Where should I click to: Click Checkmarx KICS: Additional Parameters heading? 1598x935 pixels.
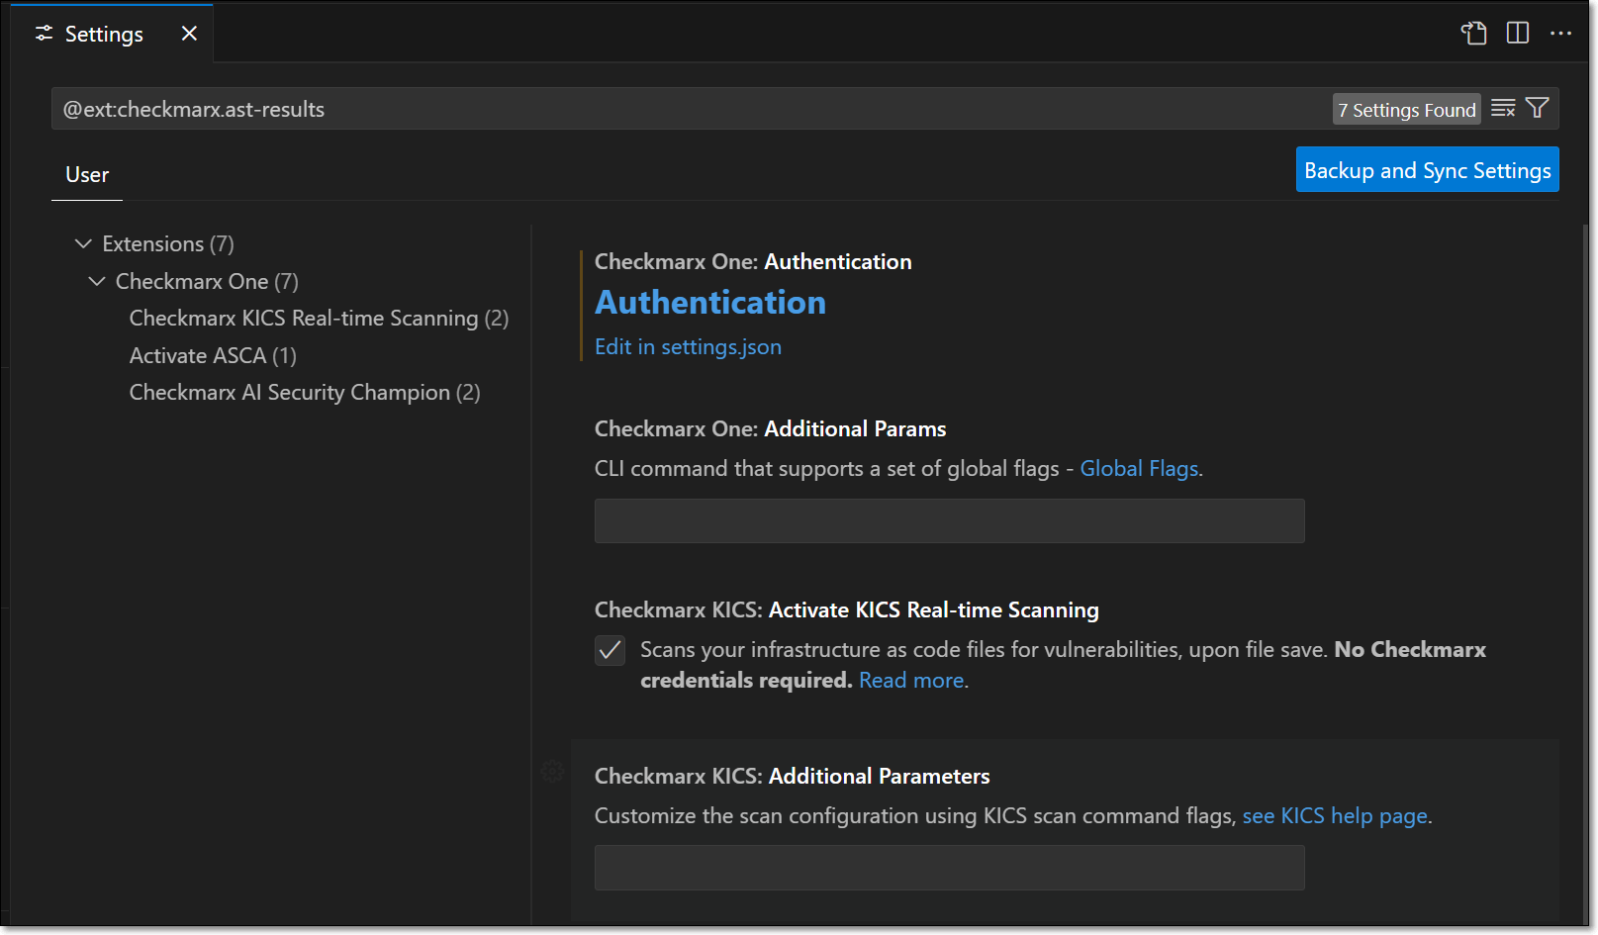point(792,777)
